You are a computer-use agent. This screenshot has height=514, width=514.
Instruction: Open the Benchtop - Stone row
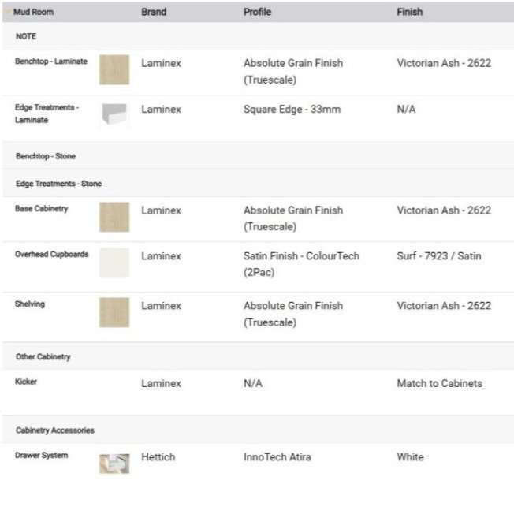tap(258, 156)
